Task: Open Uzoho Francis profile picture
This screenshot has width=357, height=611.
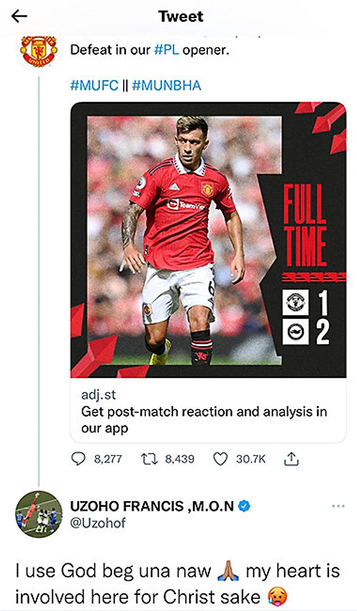Action: tap(39, 514)
